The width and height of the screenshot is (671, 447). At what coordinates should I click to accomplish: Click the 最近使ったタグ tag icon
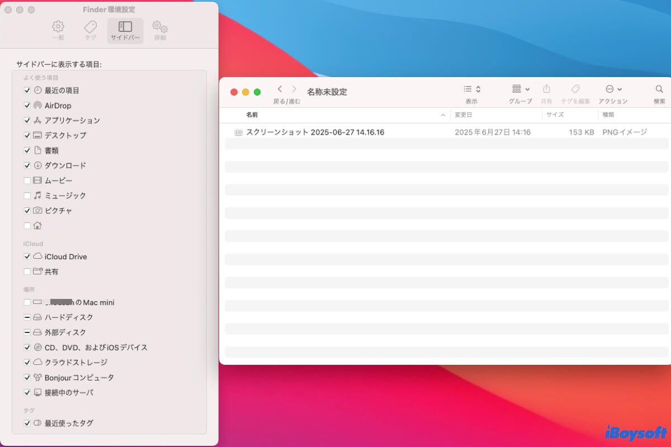click(x=37, y=423)
